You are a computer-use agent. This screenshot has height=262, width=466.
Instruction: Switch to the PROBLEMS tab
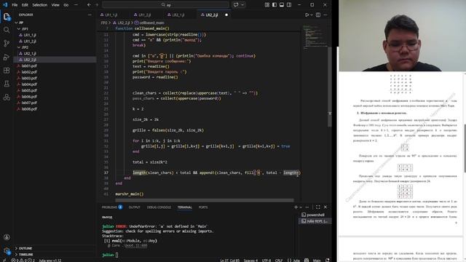click(111, 207)
